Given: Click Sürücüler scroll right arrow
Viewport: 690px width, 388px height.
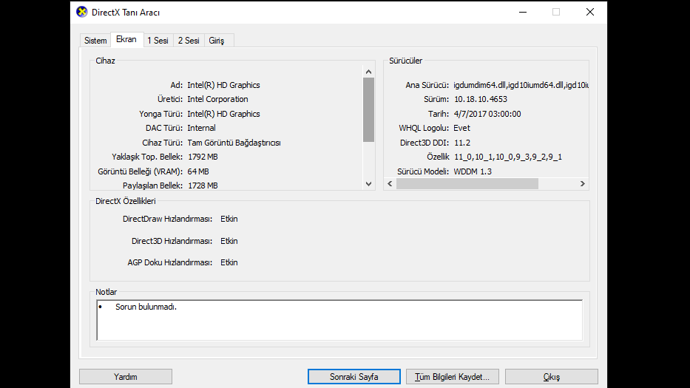Looking at the screenshot, I should coord(583,183).
